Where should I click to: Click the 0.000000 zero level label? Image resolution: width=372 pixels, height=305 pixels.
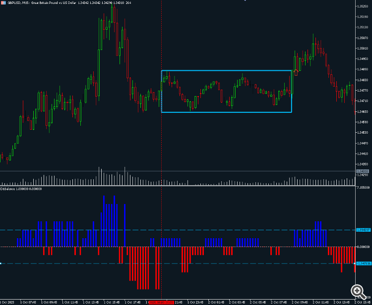pyautogui.click(x=363, y=247)
